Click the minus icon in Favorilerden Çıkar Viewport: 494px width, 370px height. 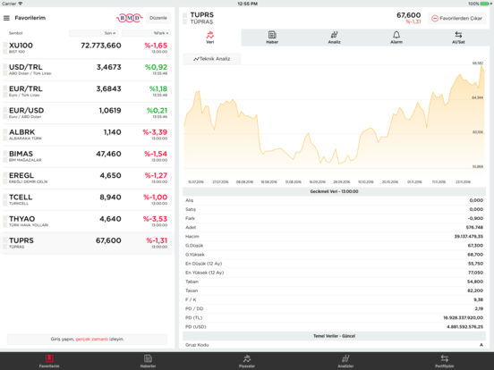click(435, 19)
